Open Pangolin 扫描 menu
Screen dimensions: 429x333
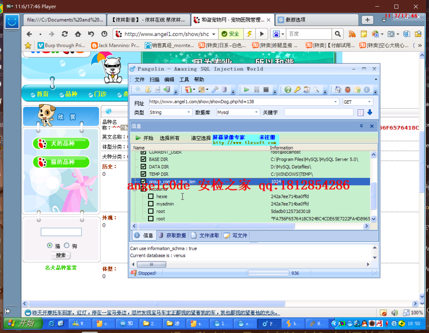(x=154, y=80)
